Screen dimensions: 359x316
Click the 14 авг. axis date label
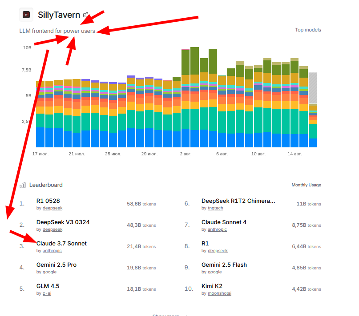[x=294, y=154]
